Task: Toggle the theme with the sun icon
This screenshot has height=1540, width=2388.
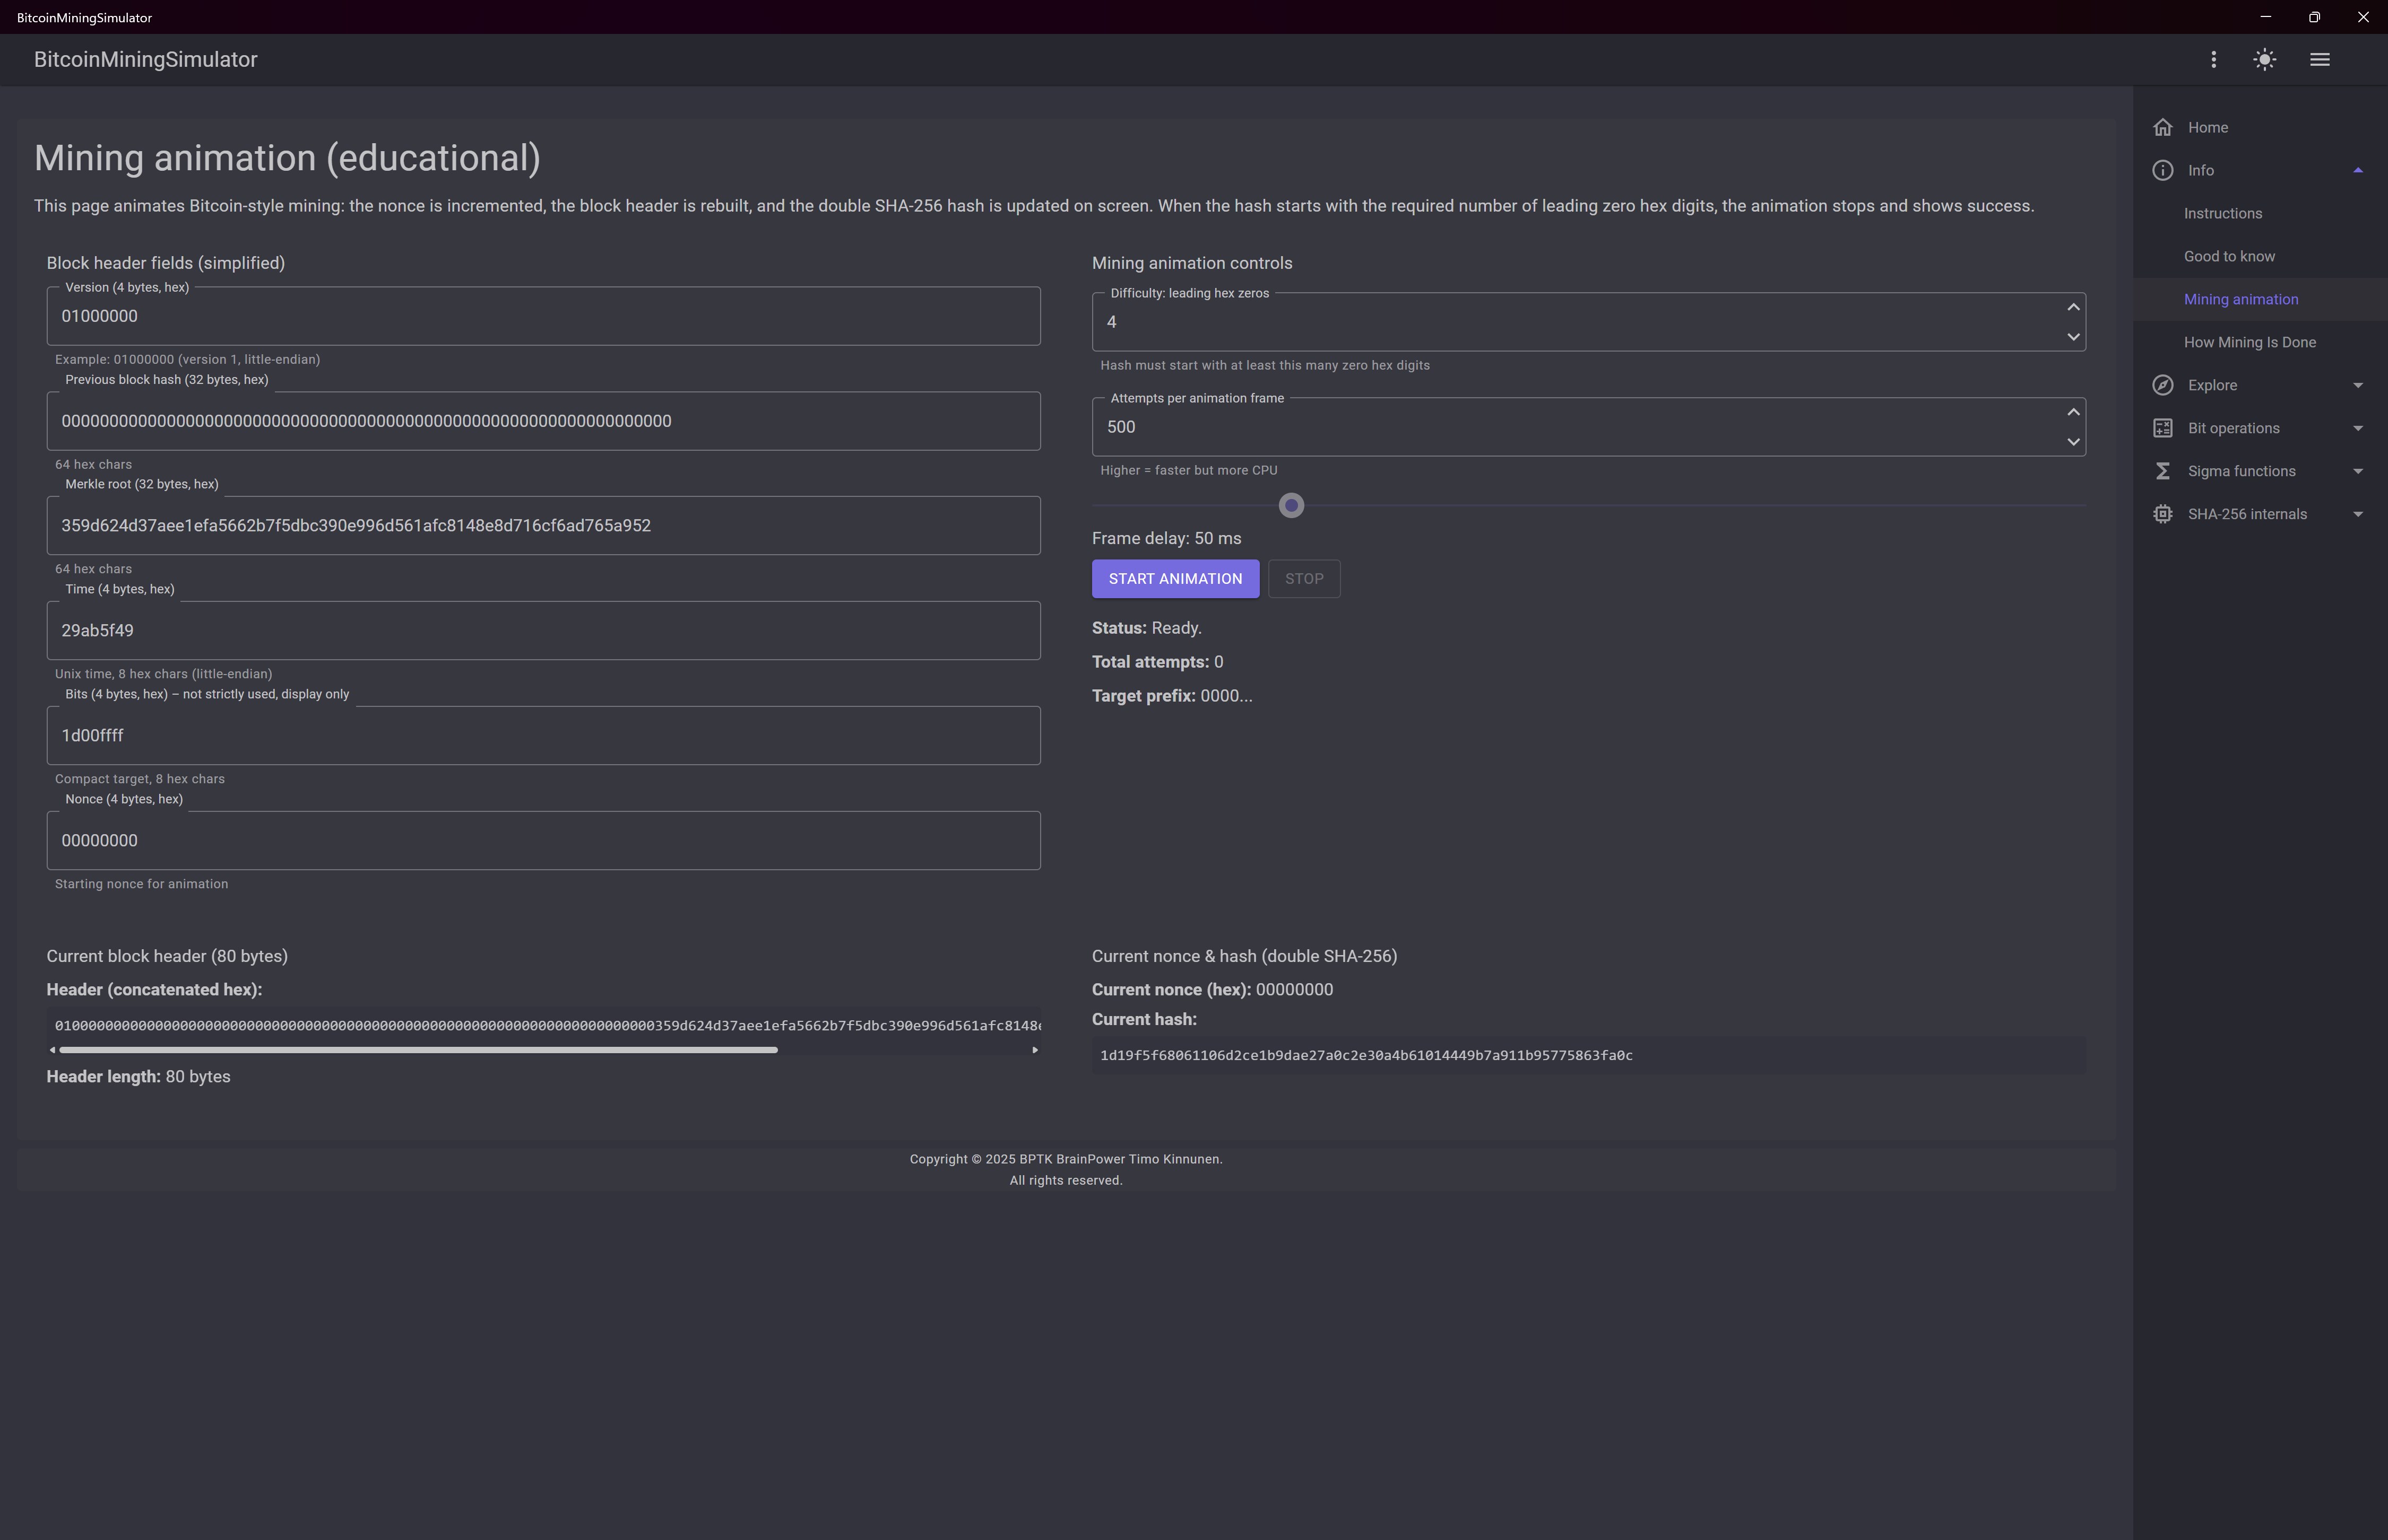Action: (2264, 59)
